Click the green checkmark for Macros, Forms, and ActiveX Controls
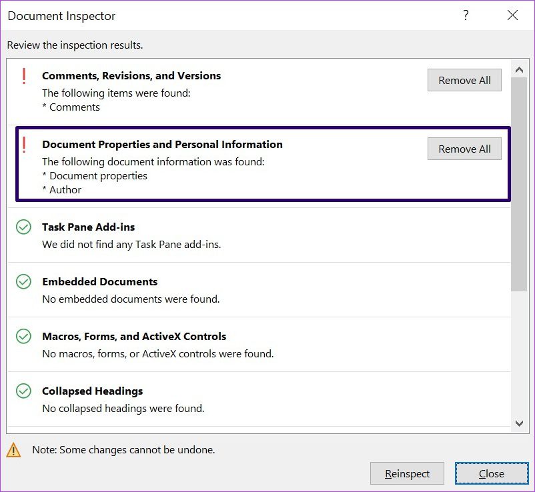 coord(23,336)
